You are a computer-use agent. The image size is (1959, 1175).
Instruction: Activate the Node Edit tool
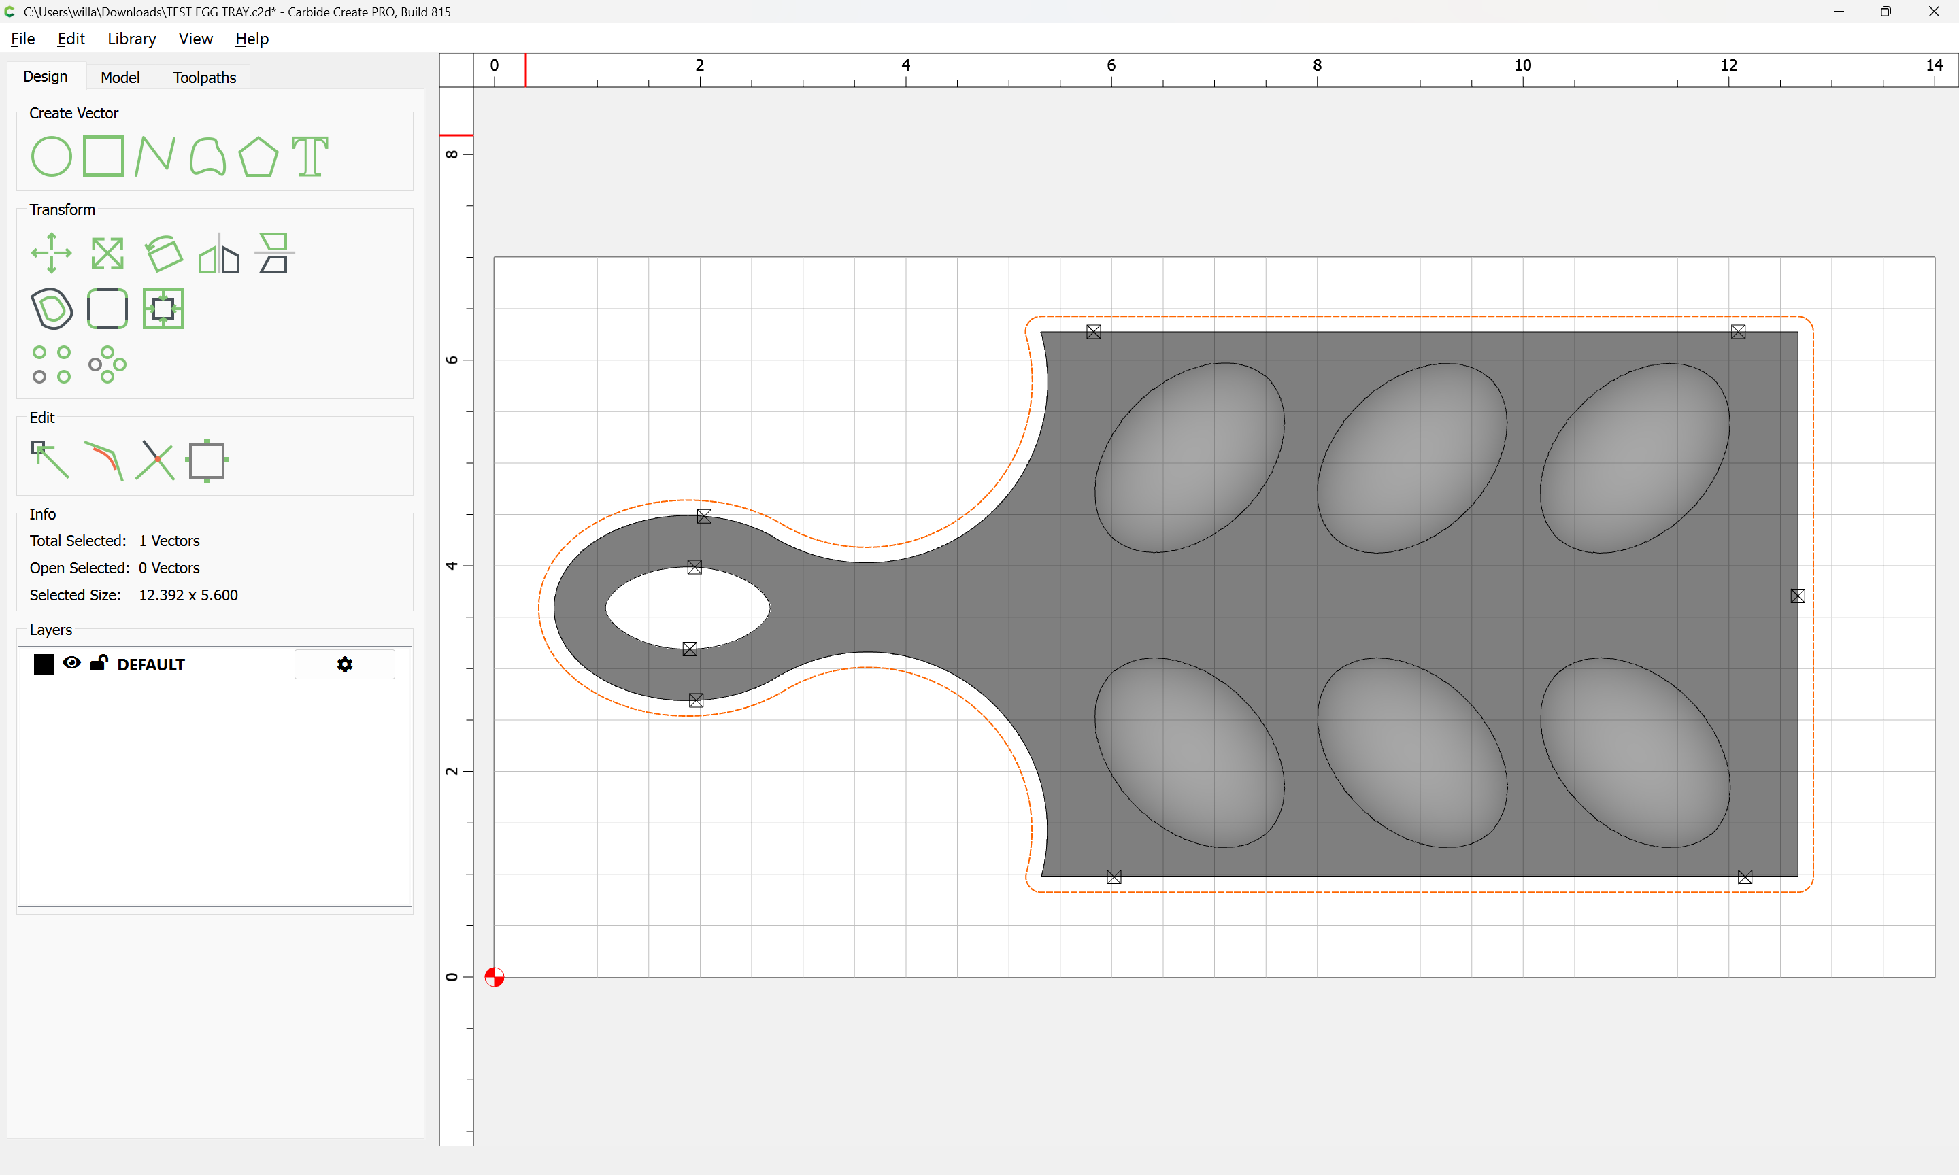pyautogui.click(x=50, y=460)
